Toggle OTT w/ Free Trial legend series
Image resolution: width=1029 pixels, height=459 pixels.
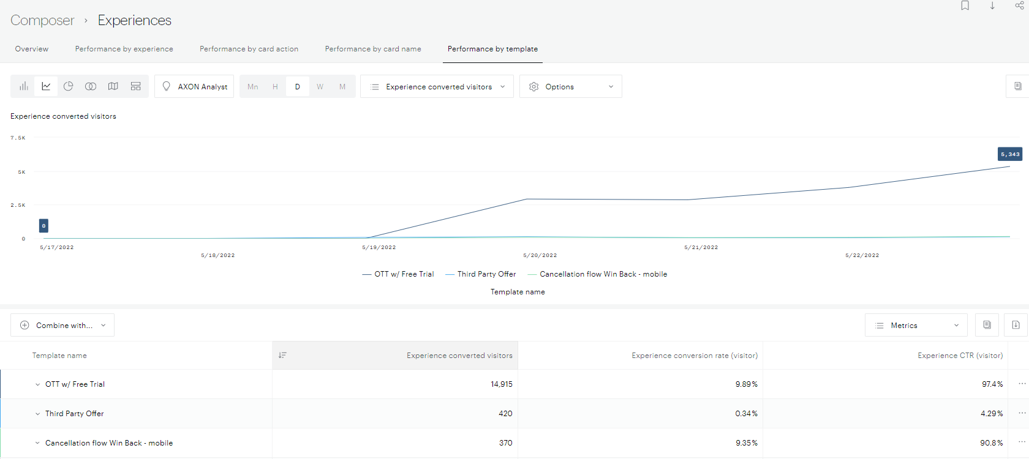coord(398,274)
